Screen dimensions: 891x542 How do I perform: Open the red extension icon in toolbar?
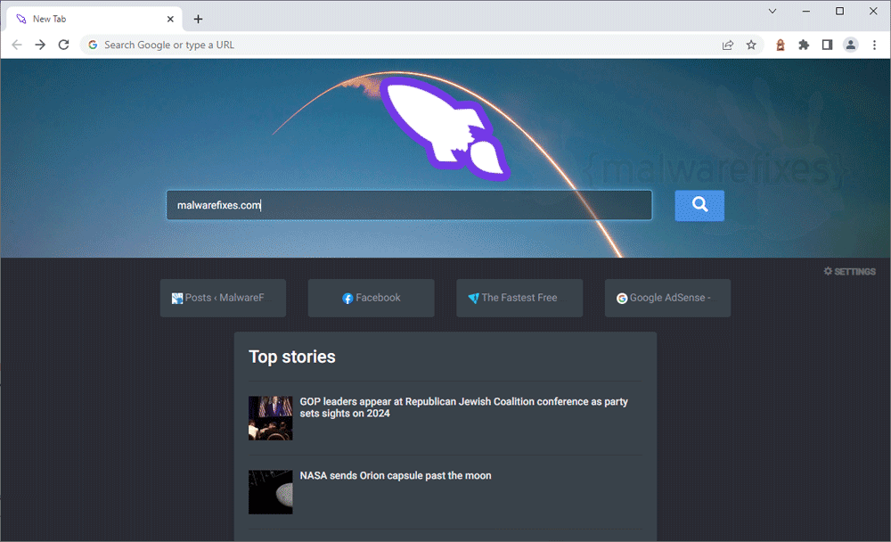pyautogui.click(x=781, y=45)
